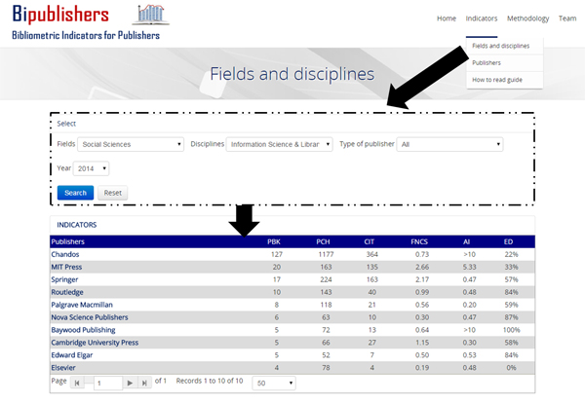Open the Year dropdown set to 2014
This screenshot has width=585, height=403.
91,168
